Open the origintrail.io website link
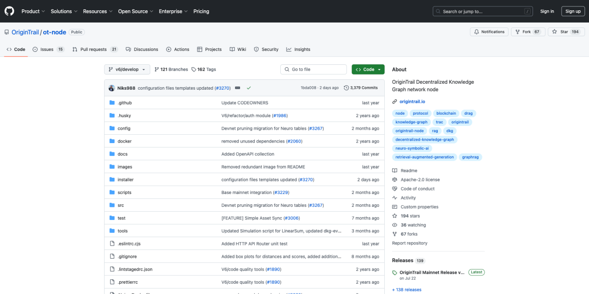589x294 pixels. [x=412, y=101]
